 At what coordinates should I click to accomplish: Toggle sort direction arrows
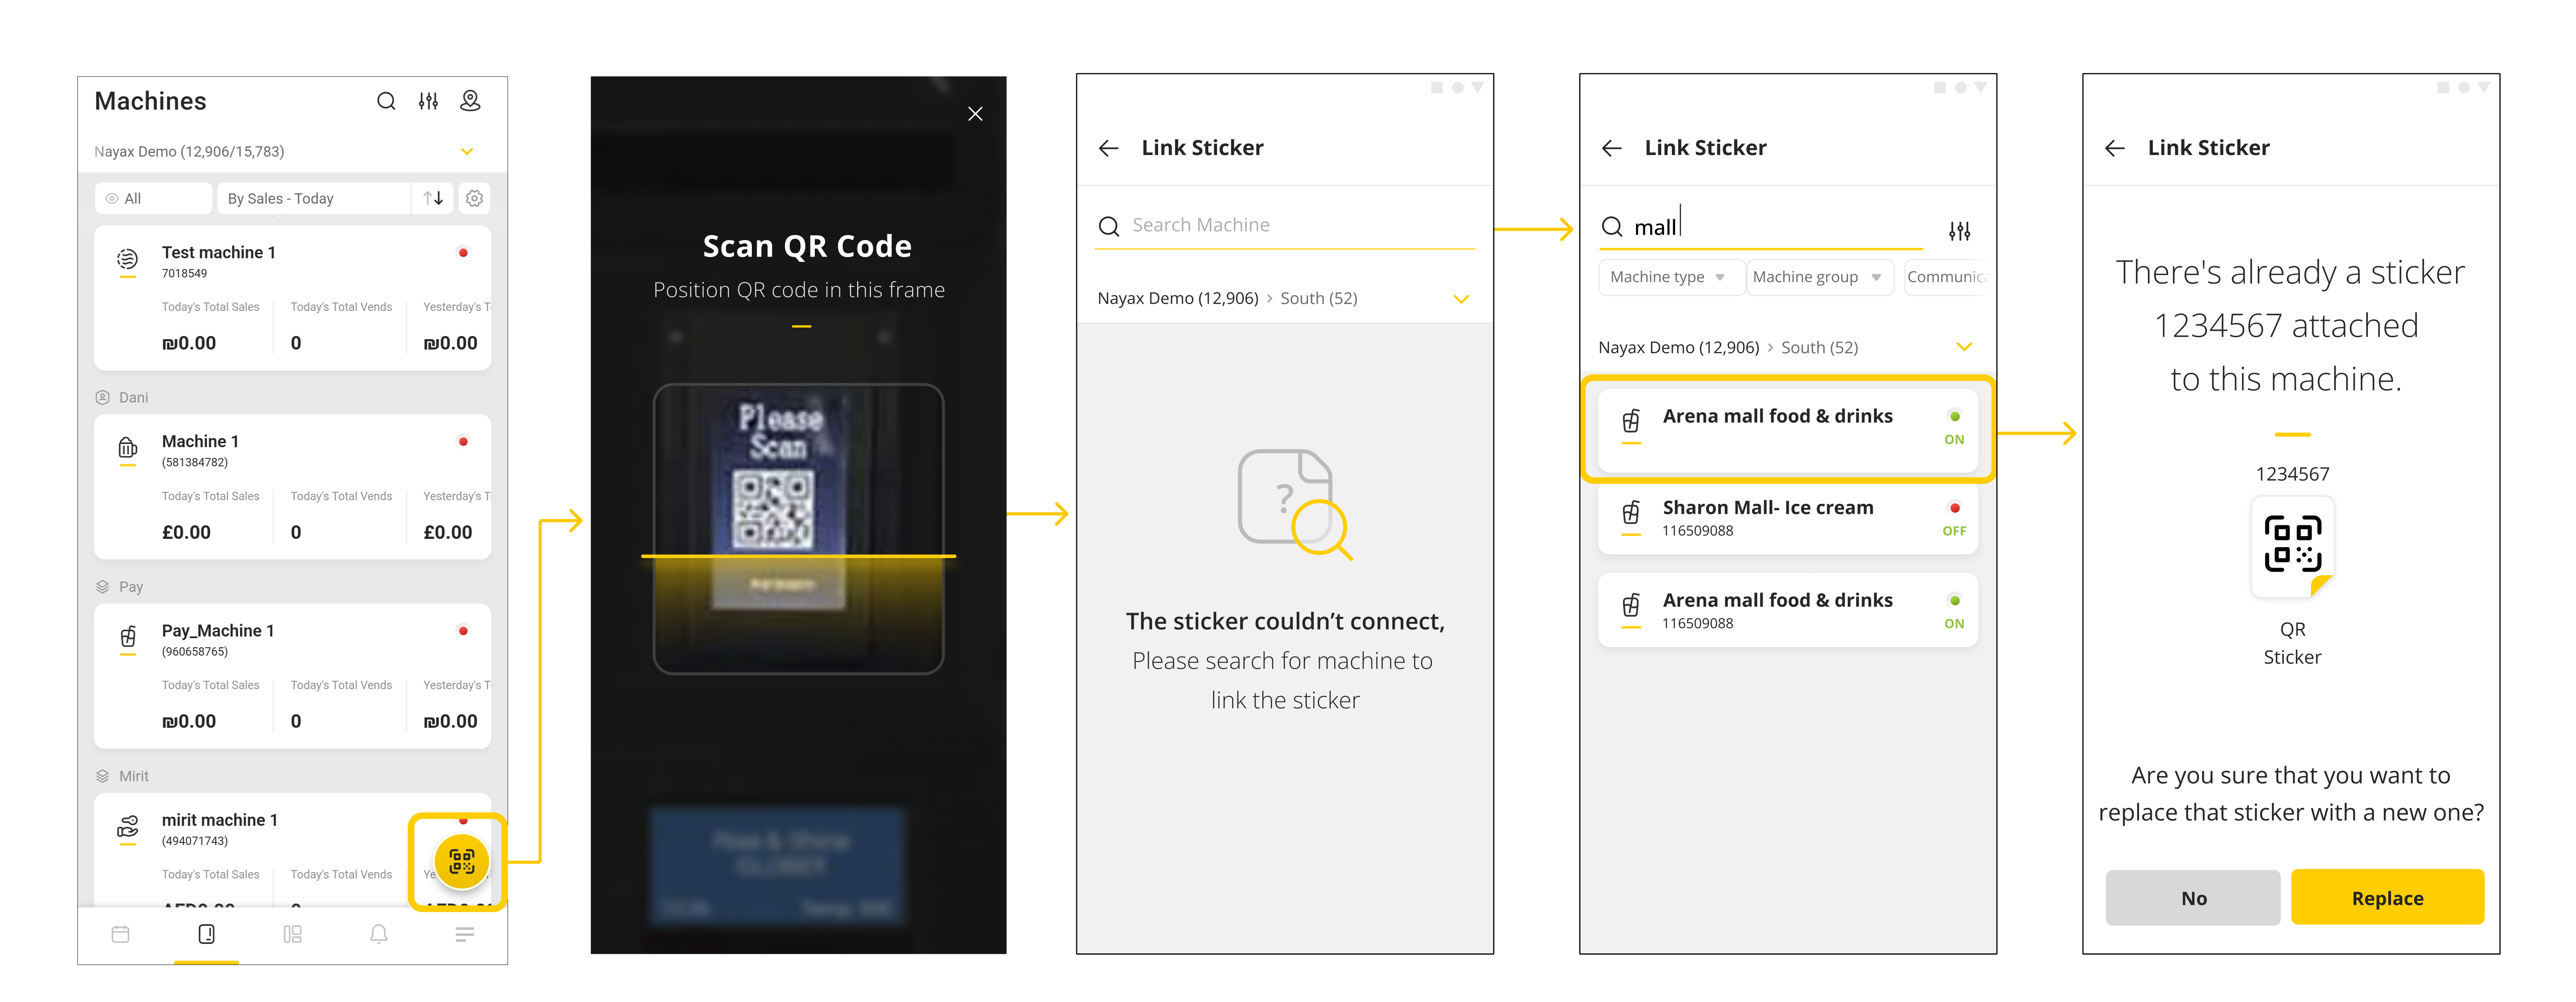(433, 198)
